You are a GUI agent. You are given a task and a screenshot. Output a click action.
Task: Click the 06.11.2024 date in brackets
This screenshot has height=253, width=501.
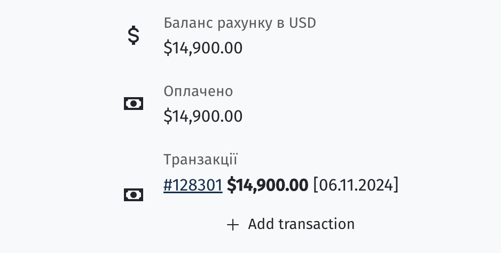click(356, 185)
